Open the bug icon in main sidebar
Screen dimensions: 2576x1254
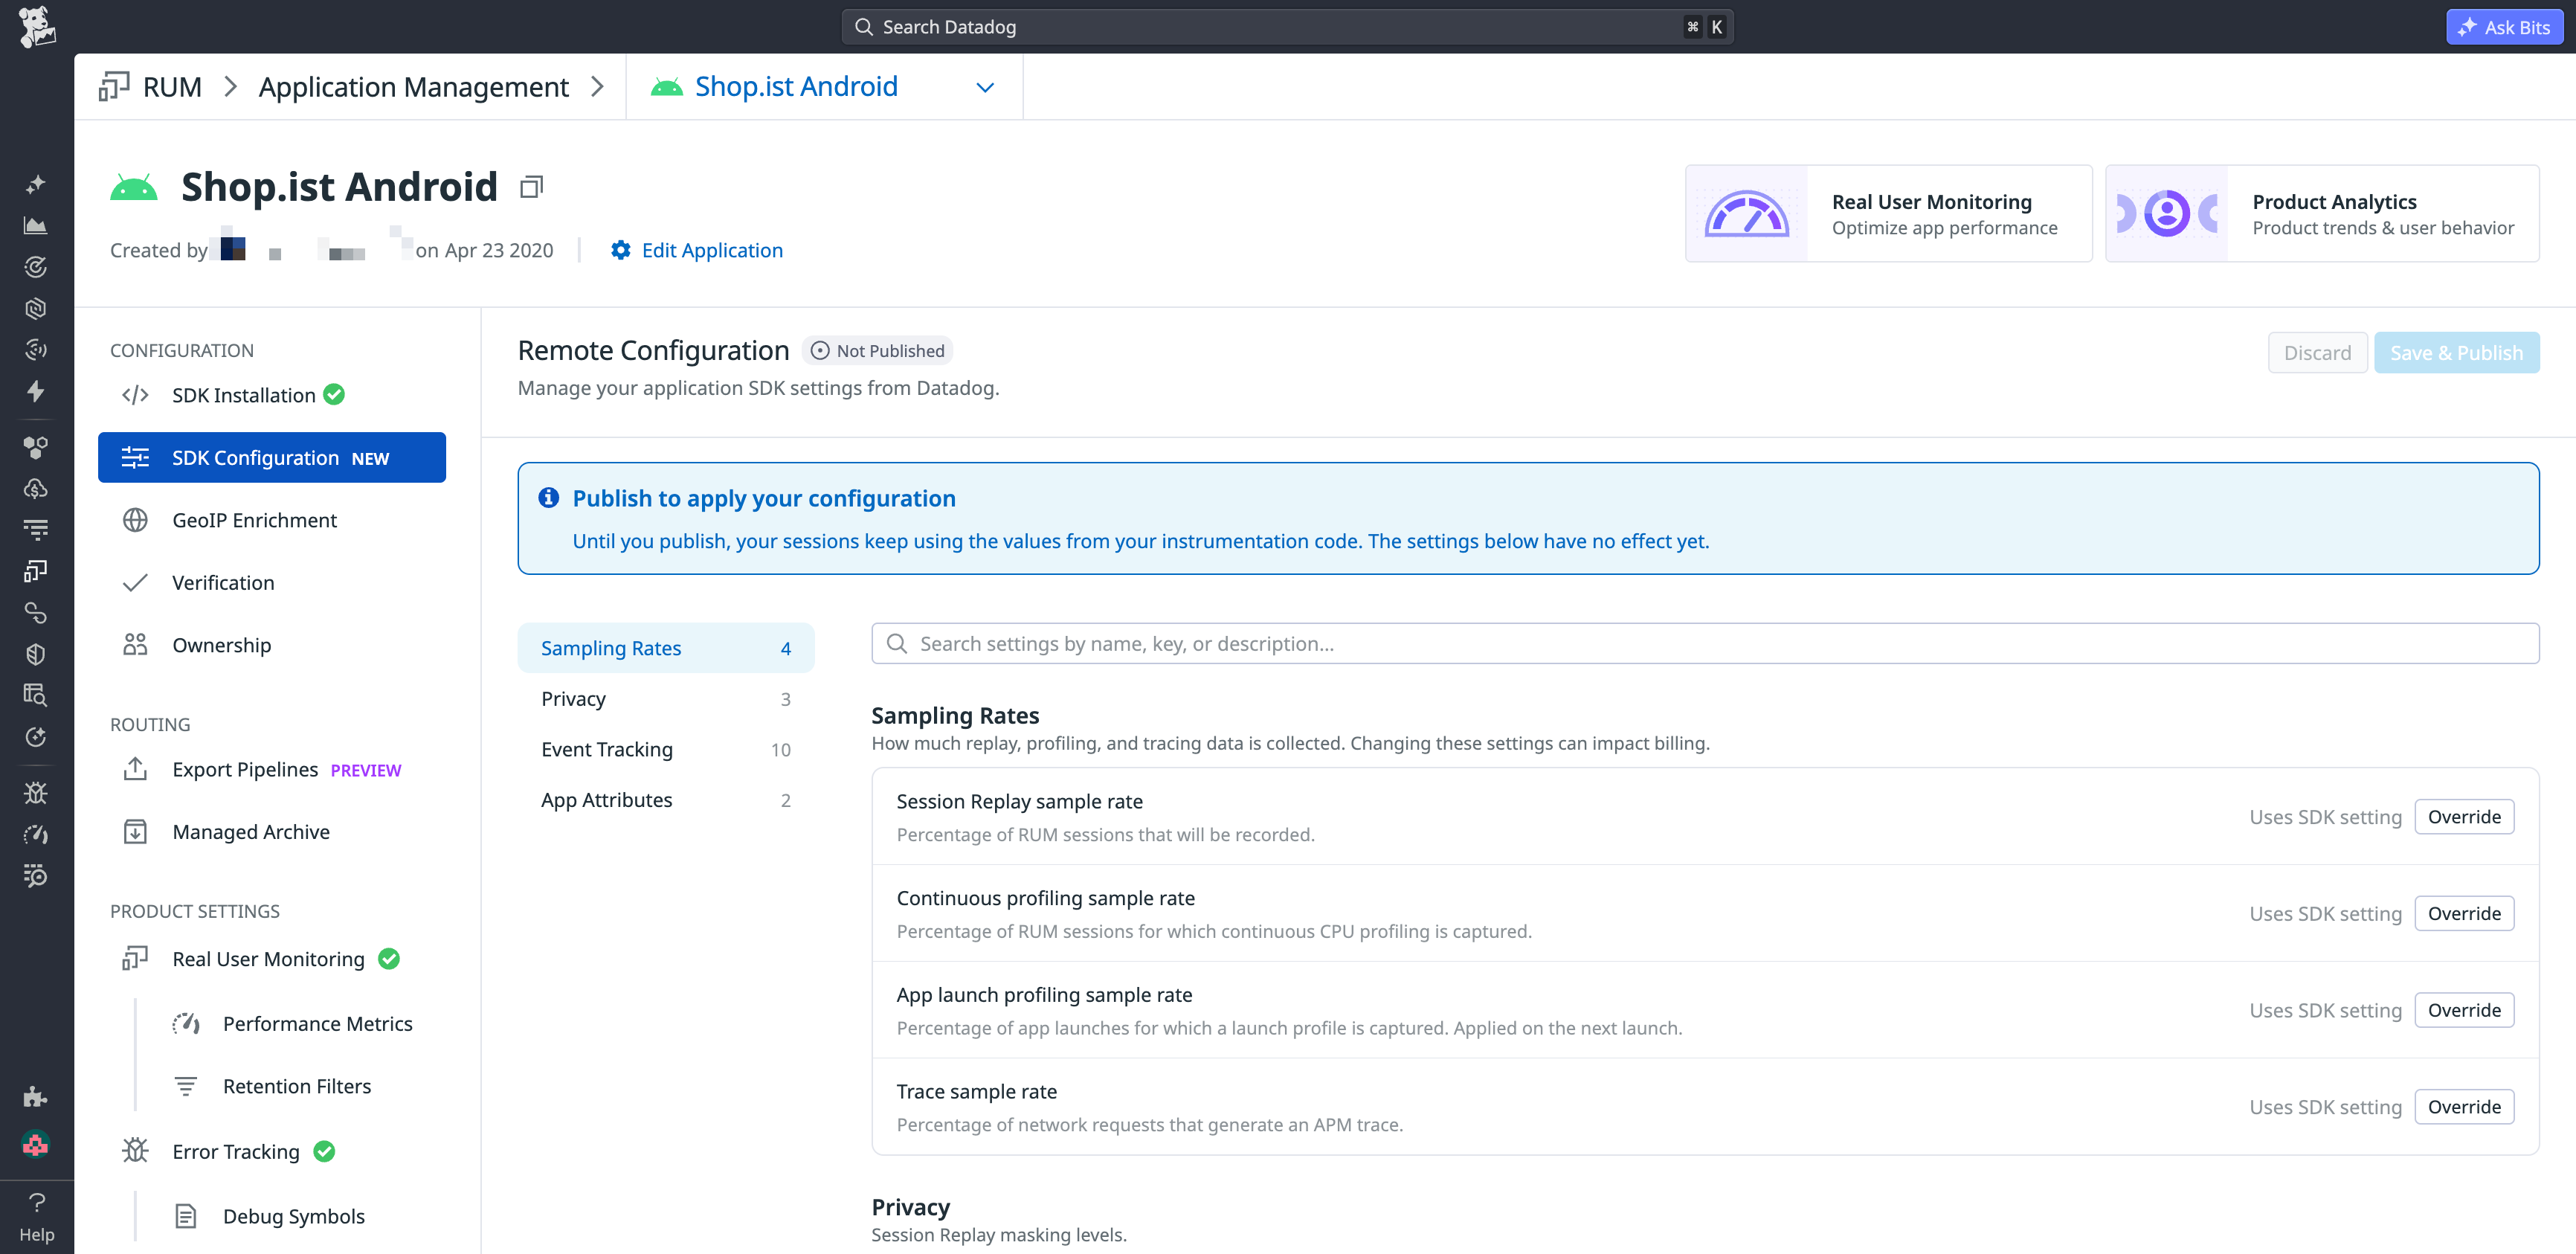(x=36, y=793)
